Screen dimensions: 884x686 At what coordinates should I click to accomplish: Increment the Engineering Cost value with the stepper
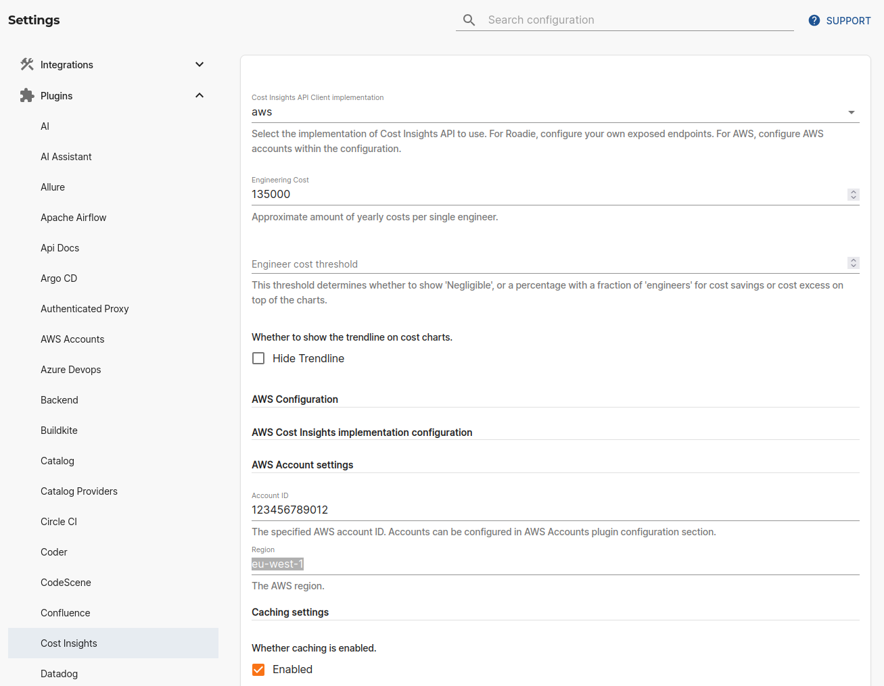coord(853,192)
